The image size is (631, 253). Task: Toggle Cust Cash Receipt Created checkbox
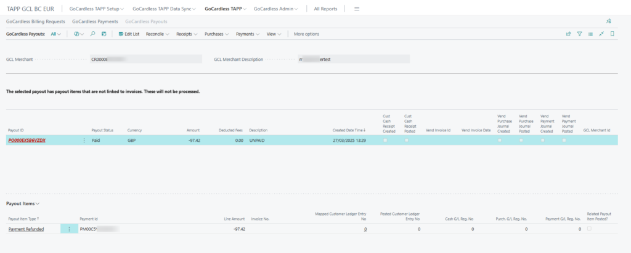click(385, 141)
